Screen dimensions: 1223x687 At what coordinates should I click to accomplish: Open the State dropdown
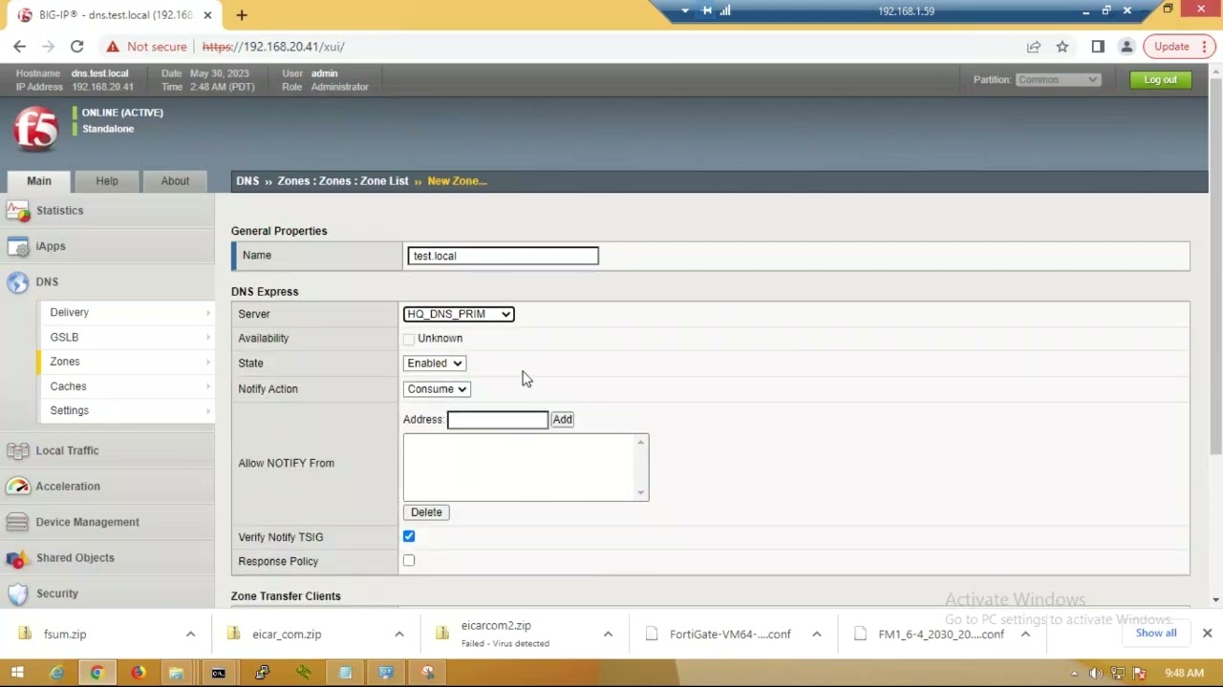point(435,364)
